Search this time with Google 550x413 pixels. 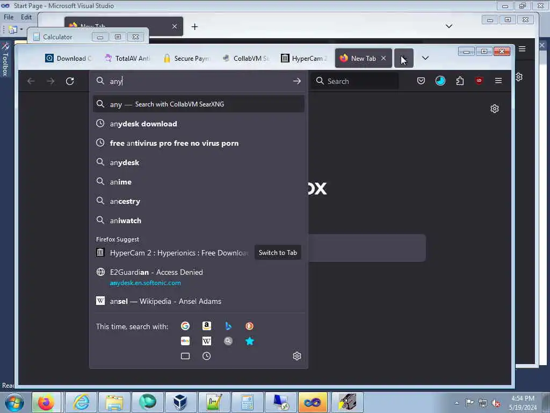[x=185, y=326]
